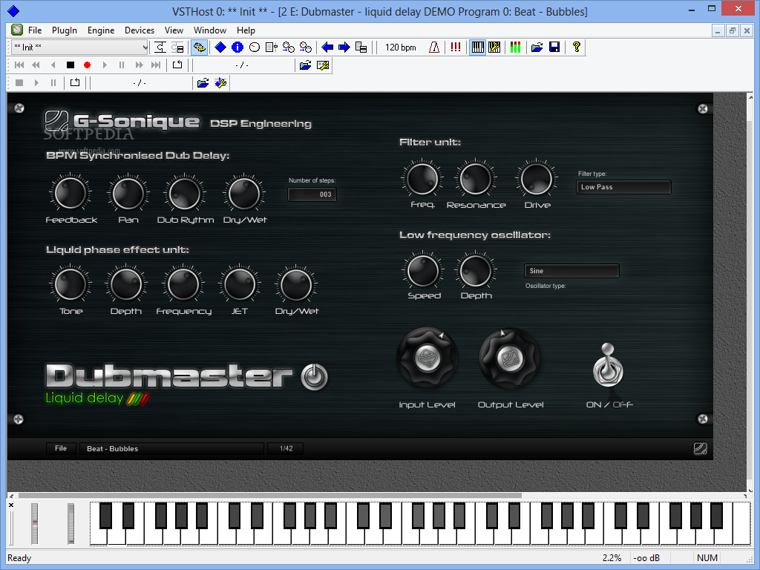
Task: Click the Output Level knob
Action: coord(510,358)
